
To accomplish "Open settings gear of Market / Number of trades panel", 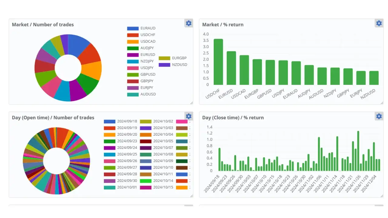I will 189,23.
